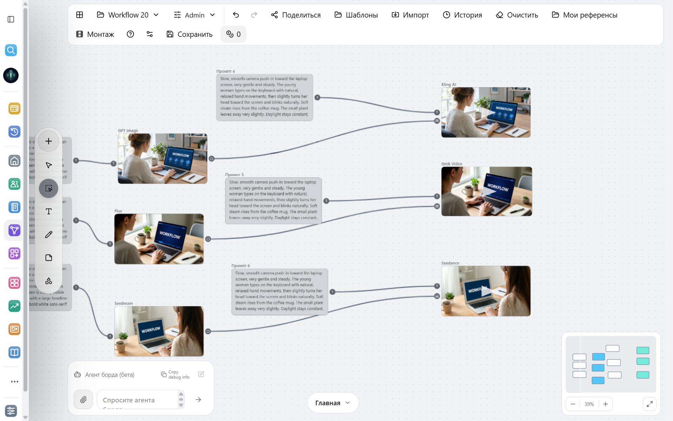Select the shapes tool
The image size is (673, 421).
49,281
